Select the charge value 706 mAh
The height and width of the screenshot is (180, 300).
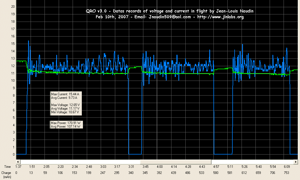[272, 173]
